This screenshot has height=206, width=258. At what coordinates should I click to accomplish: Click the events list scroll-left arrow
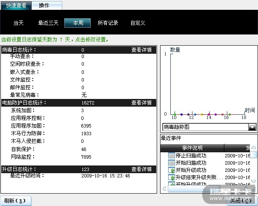click(164, 189)
